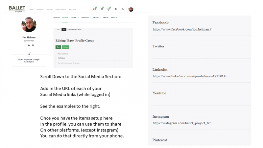Select the Base profile group button
Viewport: 263px width, 148px height.
(x=58, y=47)
